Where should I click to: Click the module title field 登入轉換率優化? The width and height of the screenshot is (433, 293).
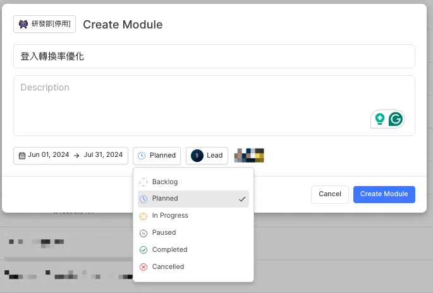[214, 56]
